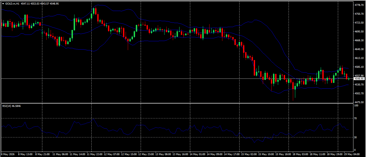Click the 14 May 09:00 time label
Viewport: 366px width, 157px height.
tap(215, 154)
